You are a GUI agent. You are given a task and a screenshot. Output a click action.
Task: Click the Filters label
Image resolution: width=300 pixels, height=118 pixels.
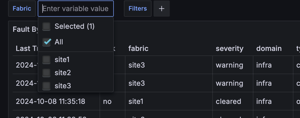(x=138, y=9)
